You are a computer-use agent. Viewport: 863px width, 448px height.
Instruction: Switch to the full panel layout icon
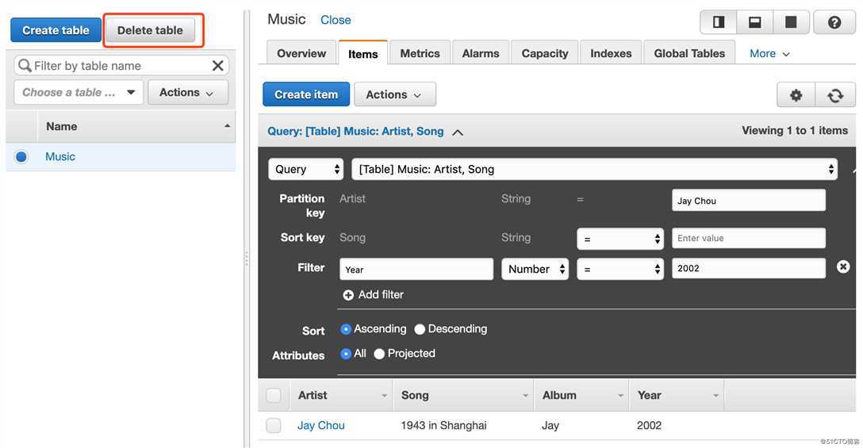[x=791, y=22]
